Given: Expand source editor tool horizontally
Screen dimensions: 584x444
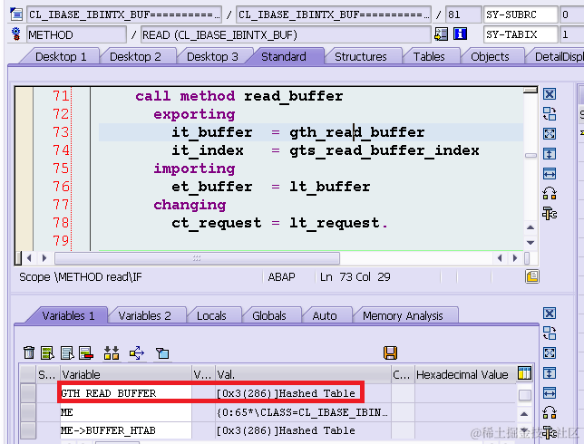Looking at the screenshot, I should click(x=550, y=174).
